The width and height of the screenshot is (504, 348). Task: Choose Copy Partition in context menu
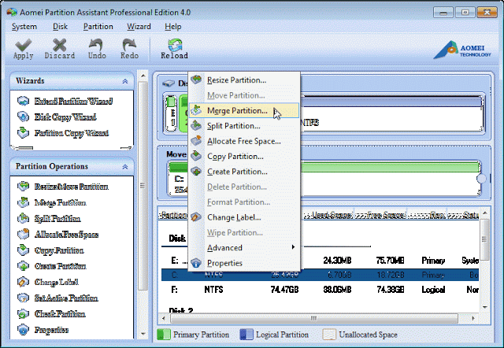tap(244, 157)
